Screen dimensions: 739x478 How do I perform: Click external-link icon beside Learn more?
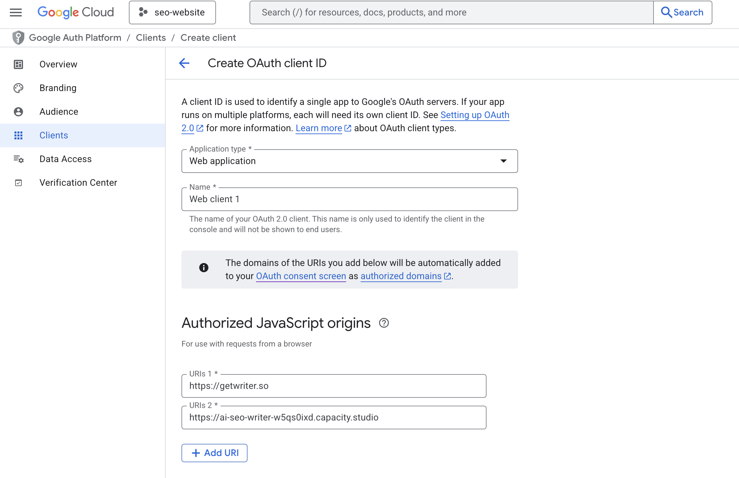click(348, 128)
